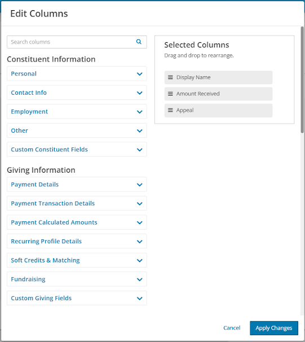
Task: Open the Payment Transaction Details group
Action: [77, 203]
